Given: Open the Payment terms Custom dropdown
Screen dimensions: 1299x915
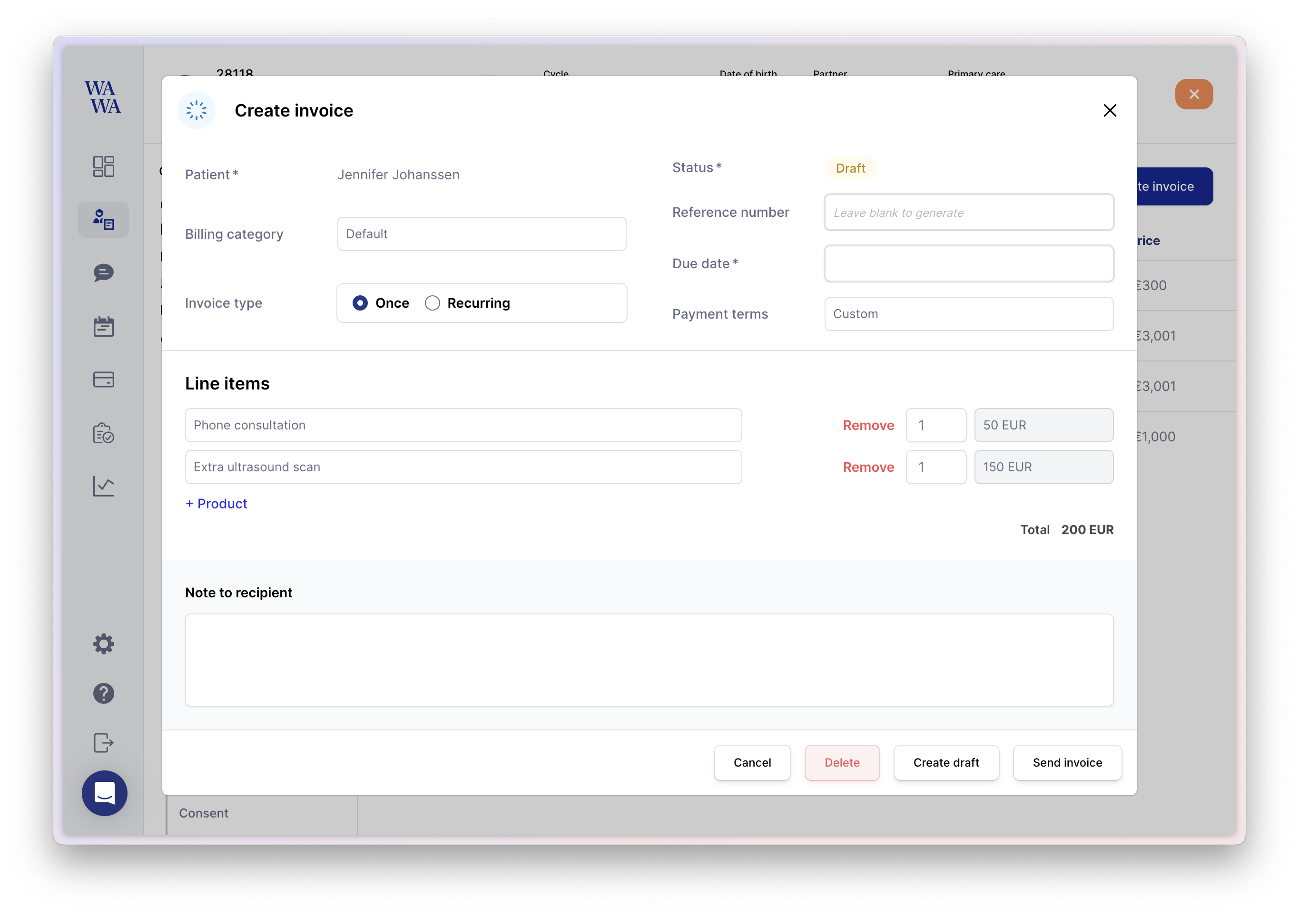Looking at the screenshot, I should pos(969,313).
